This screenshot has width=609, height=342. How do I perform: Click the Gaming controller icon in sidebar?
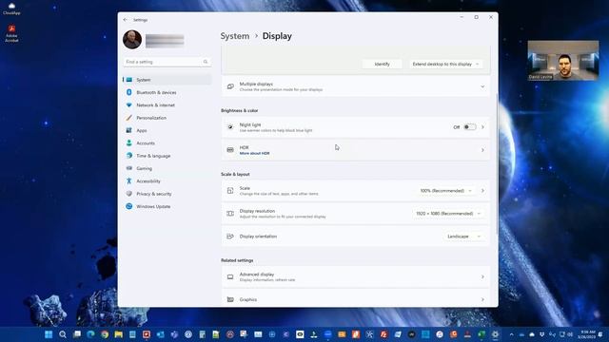[x=129, y=168]
